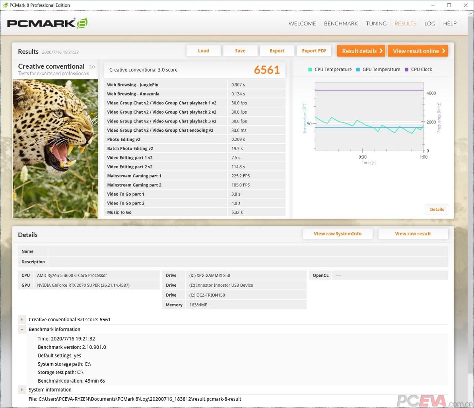Click View result online
This screenshot has height=408, width=474.
point(418,51)
